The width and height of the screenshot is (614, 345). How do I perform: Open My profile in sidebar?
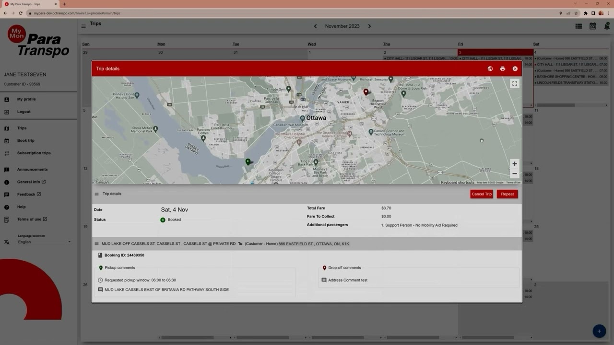point(26,99)
